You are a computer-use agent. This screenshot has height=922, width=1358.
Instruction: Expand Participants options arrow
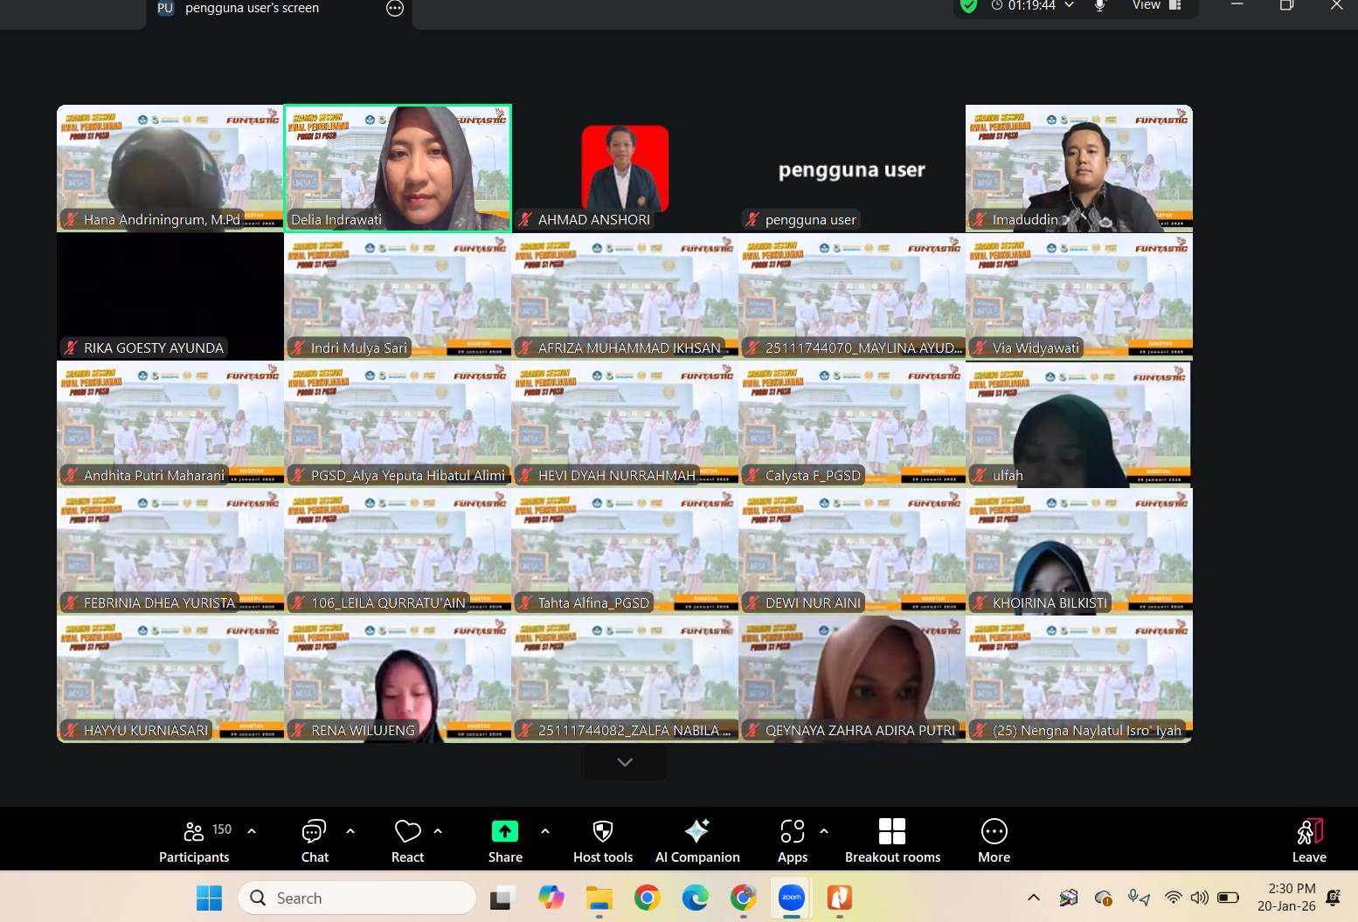[x=252, y=831]
